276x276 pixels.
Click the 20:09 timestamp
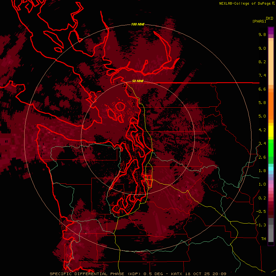[219, 274]
